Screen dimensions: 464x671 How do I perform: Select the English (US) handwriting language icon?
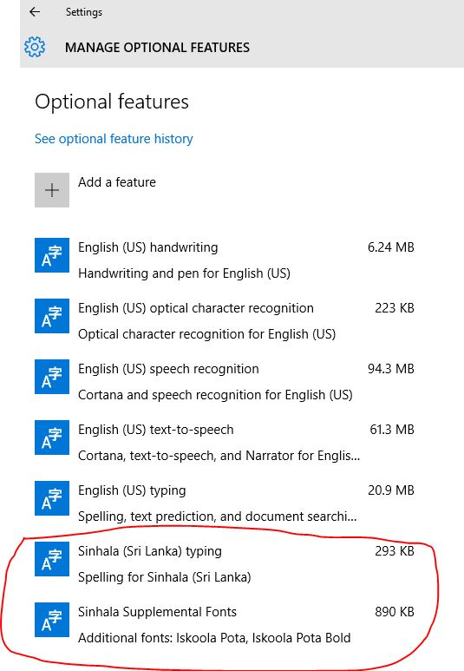click(x=52, y=255)
